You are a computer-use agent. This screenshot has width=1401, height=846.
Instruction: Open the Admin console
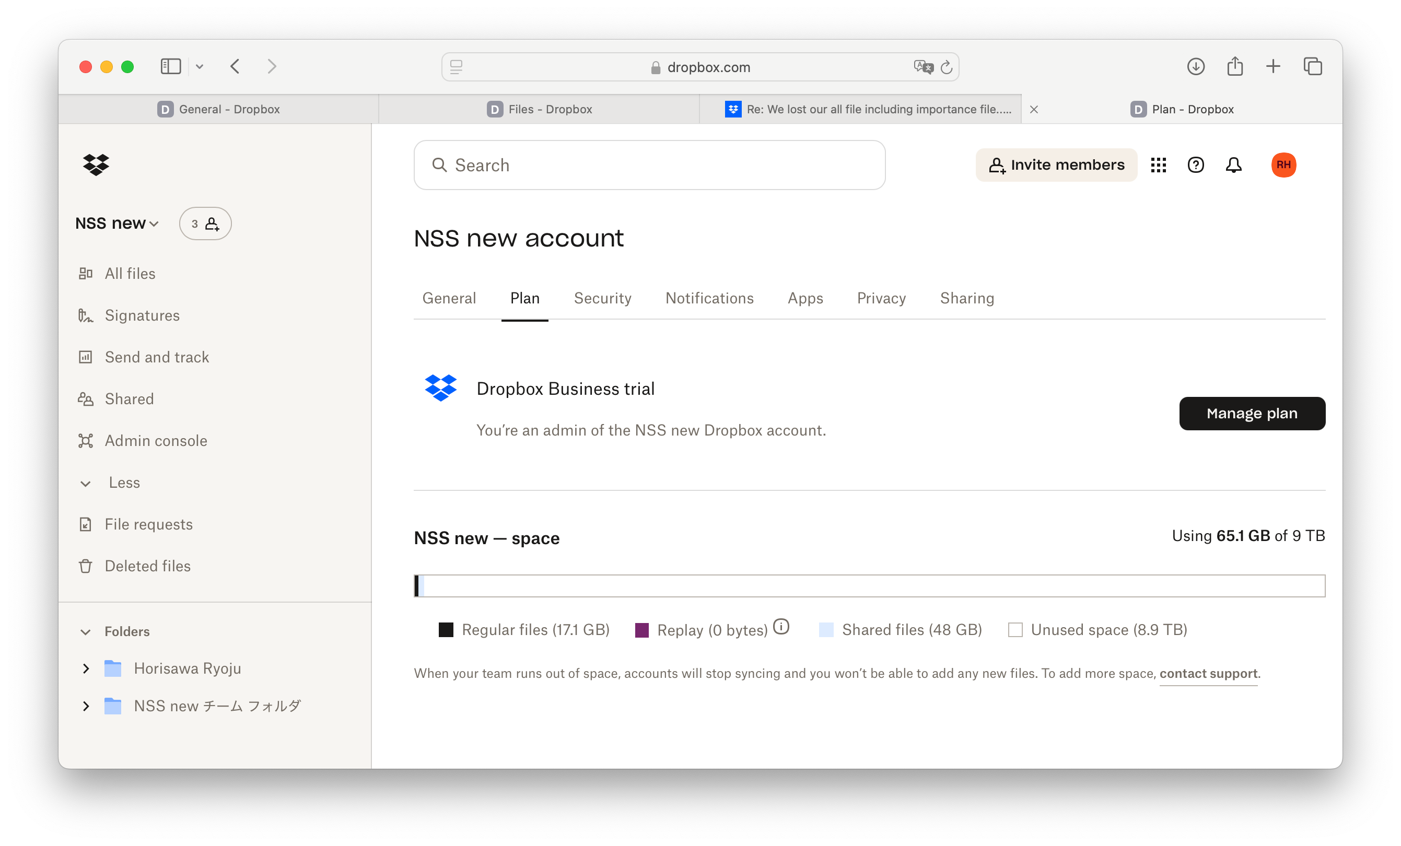point(156,440)
